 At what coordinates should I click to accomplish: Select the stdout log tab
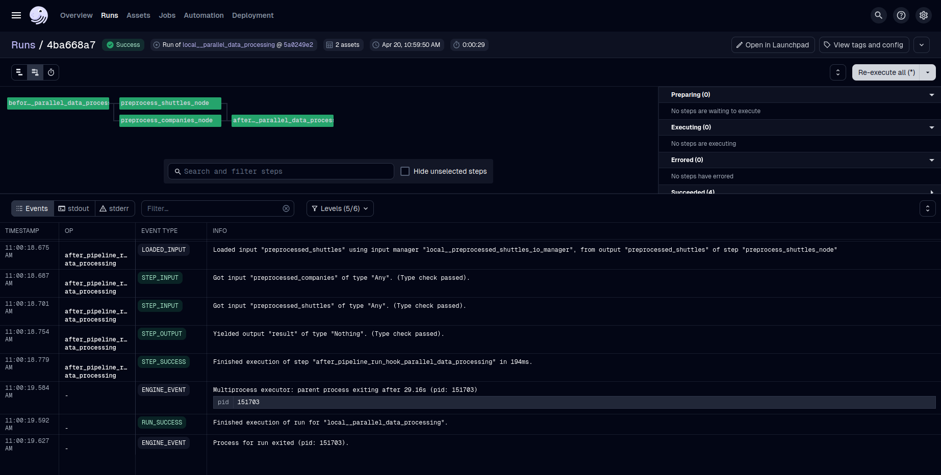74,208
